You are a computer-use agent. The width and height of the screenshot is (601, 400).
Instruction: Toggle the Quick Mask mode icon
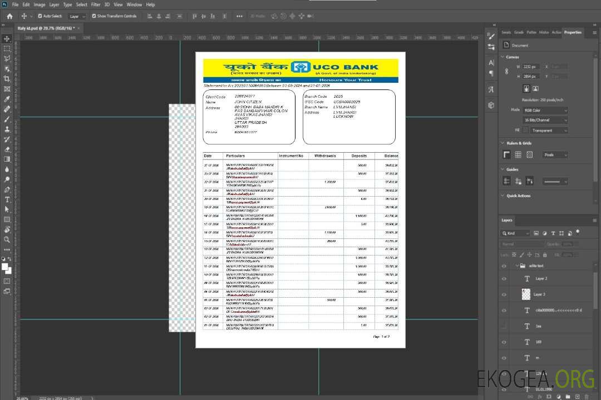(x=7, y=281)
